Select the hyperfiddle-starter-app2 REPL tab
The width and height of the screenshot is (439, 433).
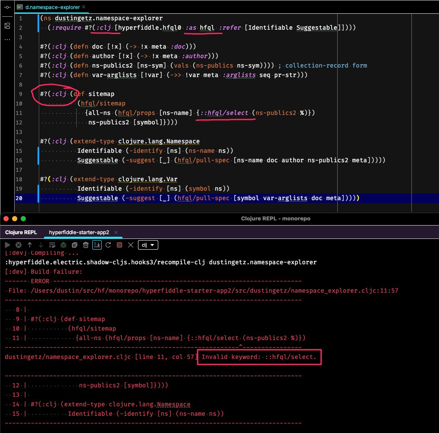[79, 232]
